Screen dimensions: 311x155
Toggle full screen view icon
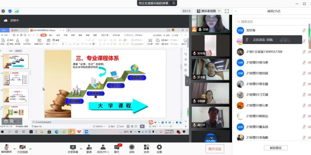227,11
